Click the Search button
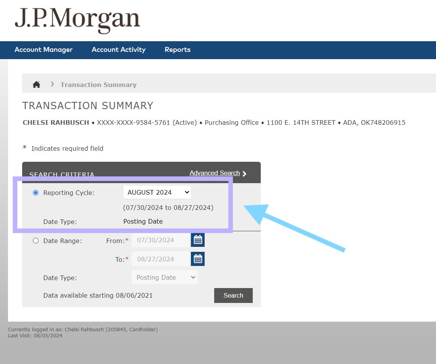The image size is (436, 364). click(x=233, y=295)
